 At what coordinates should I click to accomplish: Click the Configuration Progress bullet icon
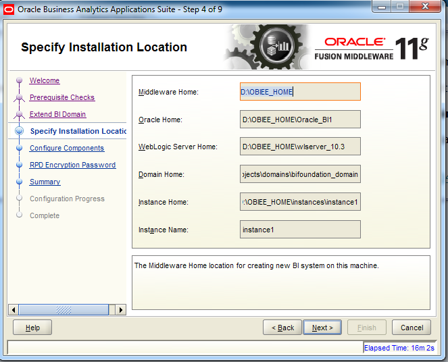click(x=19, y=198)
